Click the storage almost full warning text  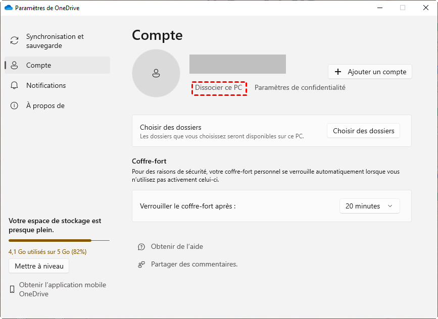[x=55, y=225]
